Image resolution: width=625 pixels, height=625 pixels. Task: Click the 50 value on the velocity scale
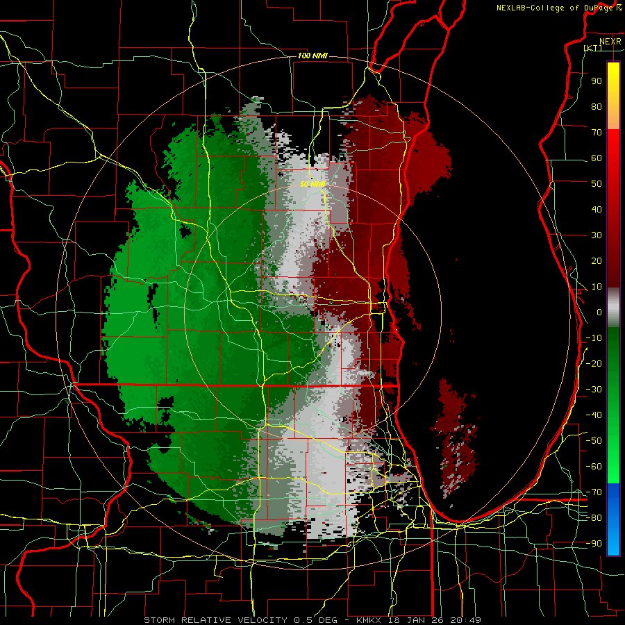[x=597, y=184]
